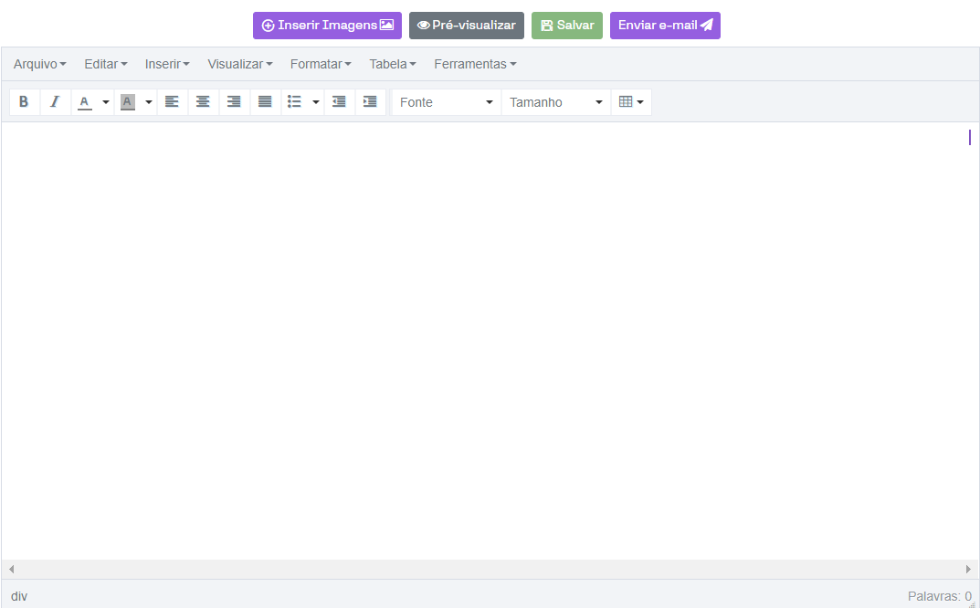This screenshot has width=980, height=608.
Task: Increase the indent
Action: click(x=370, y=102)
